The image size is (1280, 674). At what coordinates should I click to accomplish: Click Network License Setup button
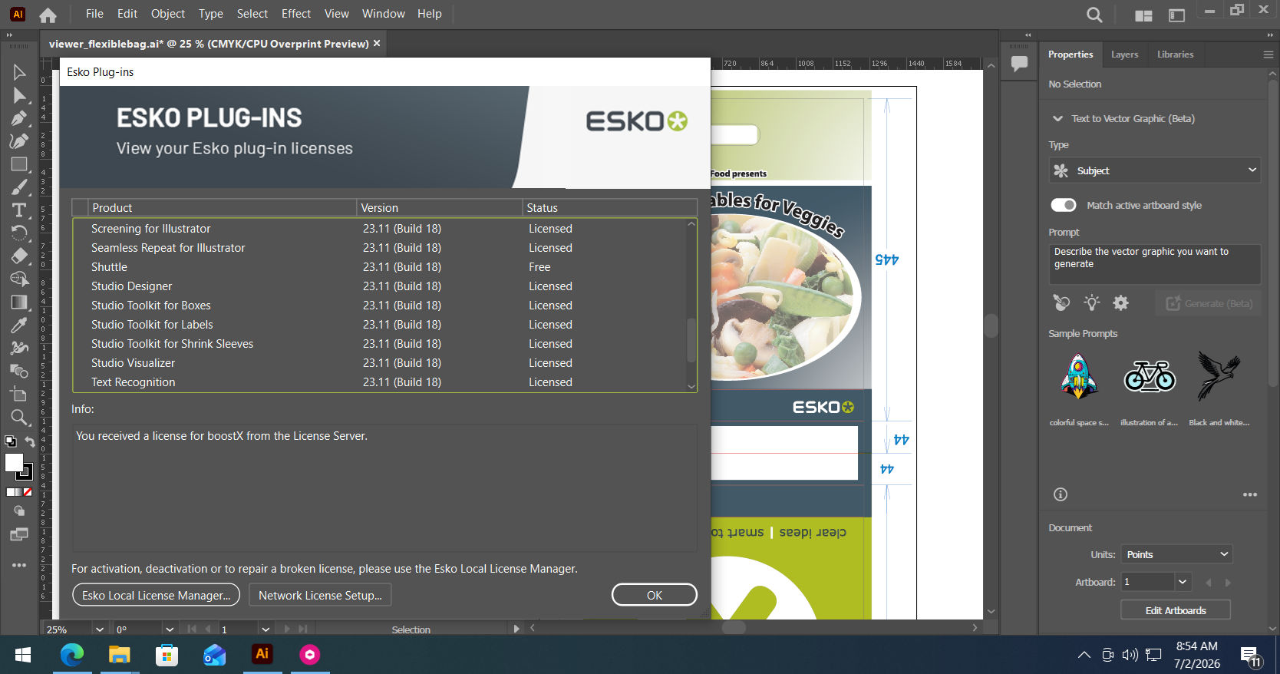pos(320,595)
